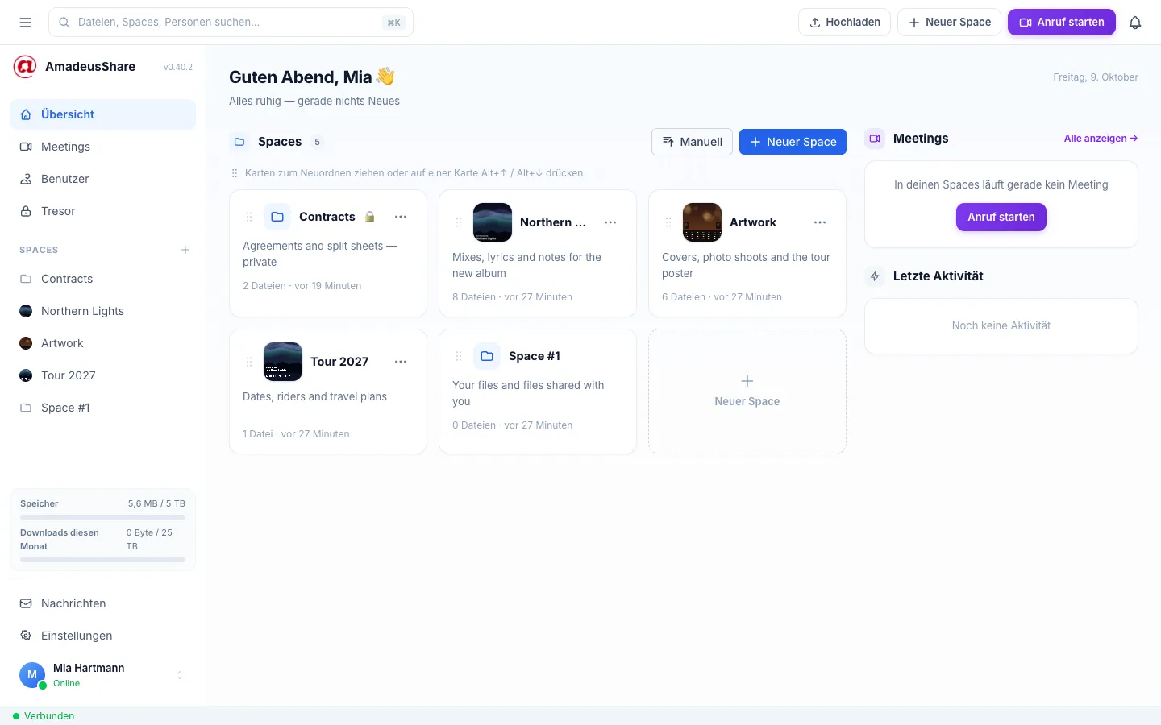The width and height of the screenshot is (1161, 725).
Task: Click top bar Neuer Space button
Action: pyautogui.click(x=949, y=23)
